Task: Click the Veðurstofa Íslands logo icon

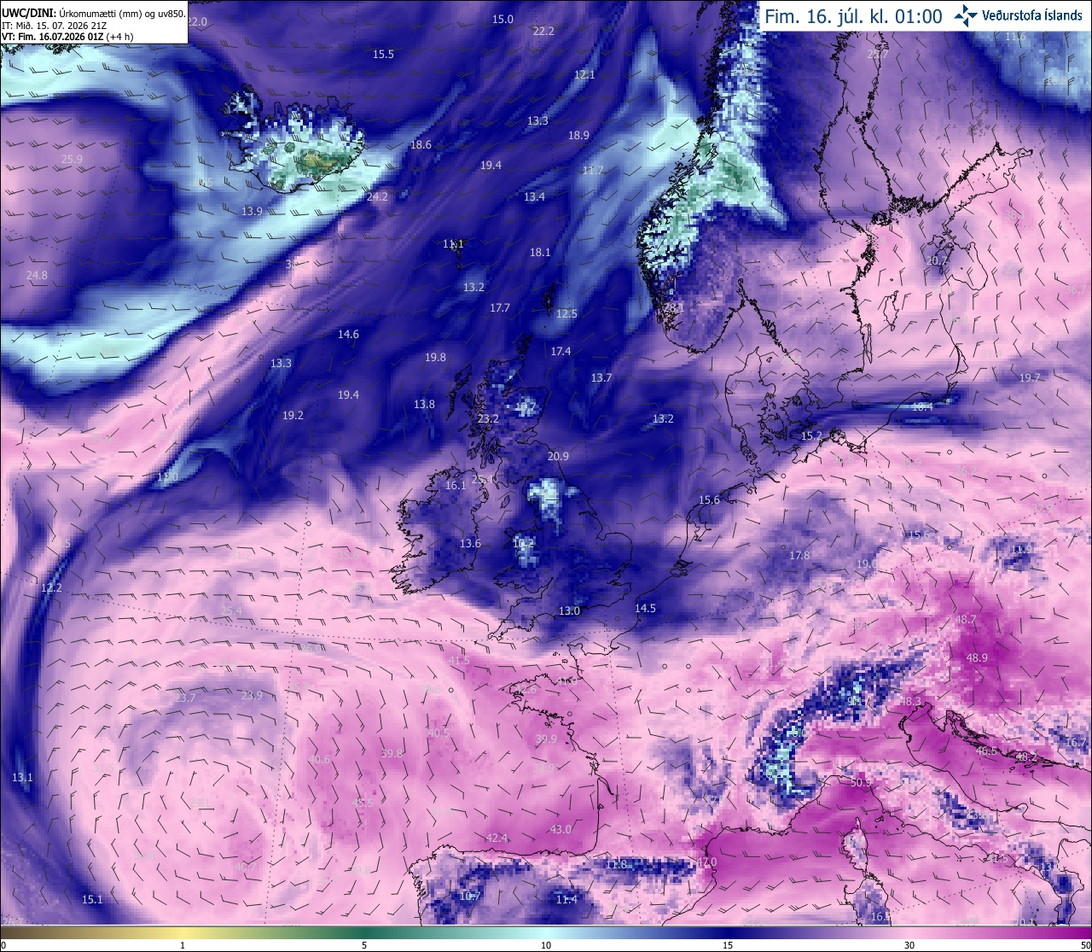Action: (966, 15)
